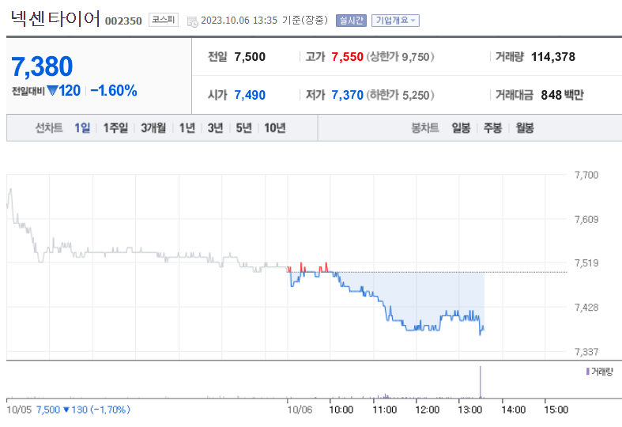Image resolution: width=622 pixels, height=427 pixels.
Task: Click the 하한가 5,250 lower limit text
Action: coord(400,95)
